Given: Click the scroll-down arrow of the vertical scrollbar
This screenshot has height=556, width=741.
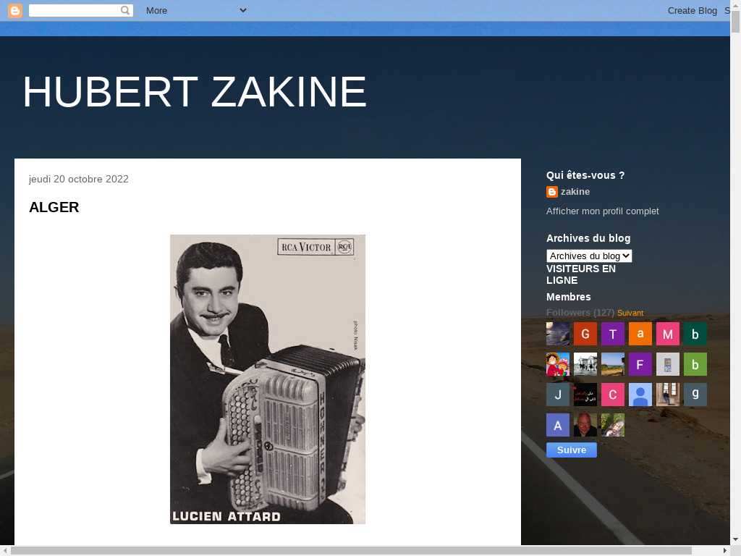Looking at the screenshot, I should tap(735, 539).
